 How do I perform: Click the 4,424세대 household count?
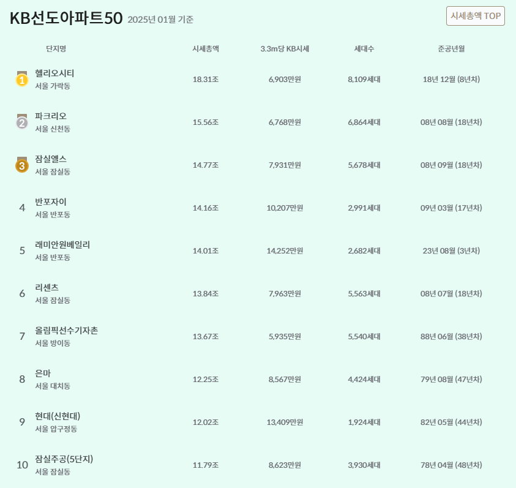364,380
